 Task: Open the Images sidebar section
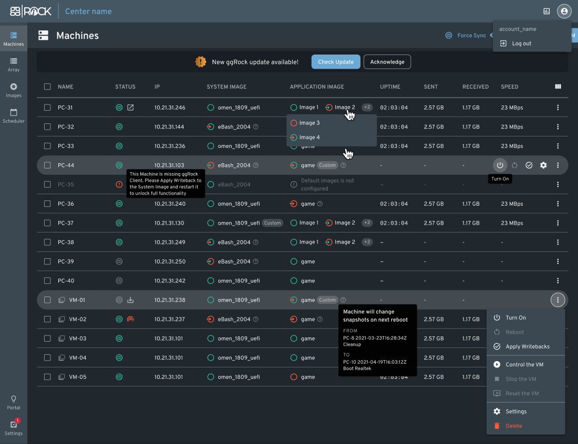click(14, 90)
